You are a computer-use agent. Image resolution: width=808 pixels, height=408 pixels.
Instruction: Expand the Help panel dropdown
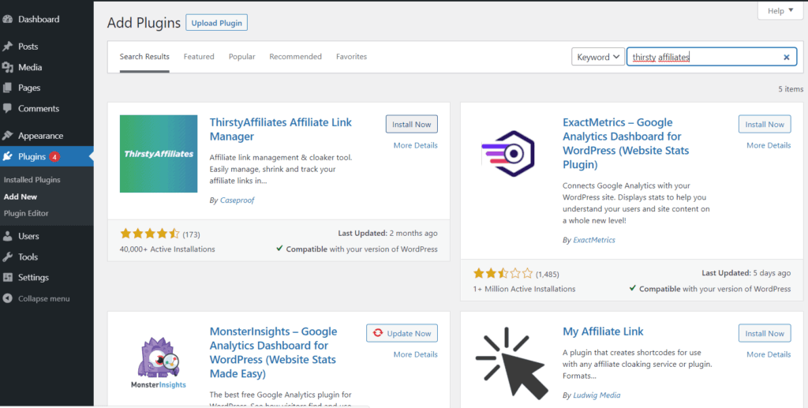(780, 11)
